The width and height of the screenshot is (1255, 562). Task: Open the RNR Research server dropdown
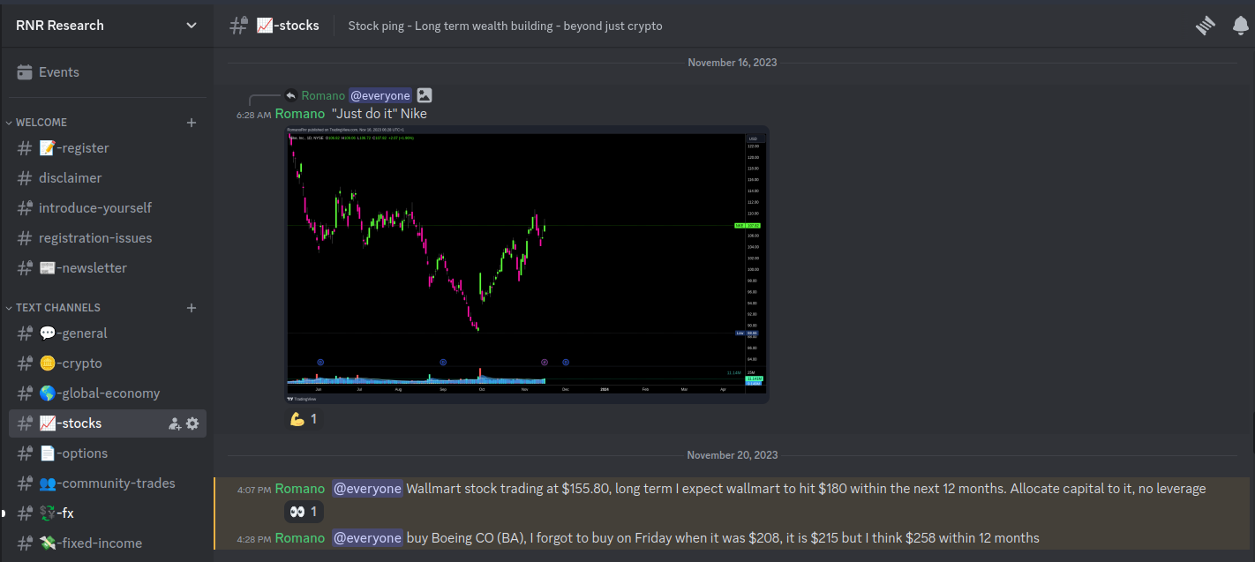106,25
